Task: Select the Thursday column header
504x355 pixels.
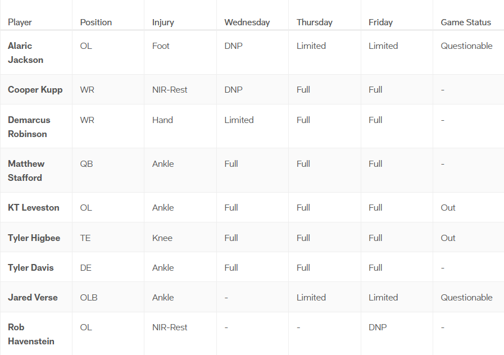Action: point(314,22)
